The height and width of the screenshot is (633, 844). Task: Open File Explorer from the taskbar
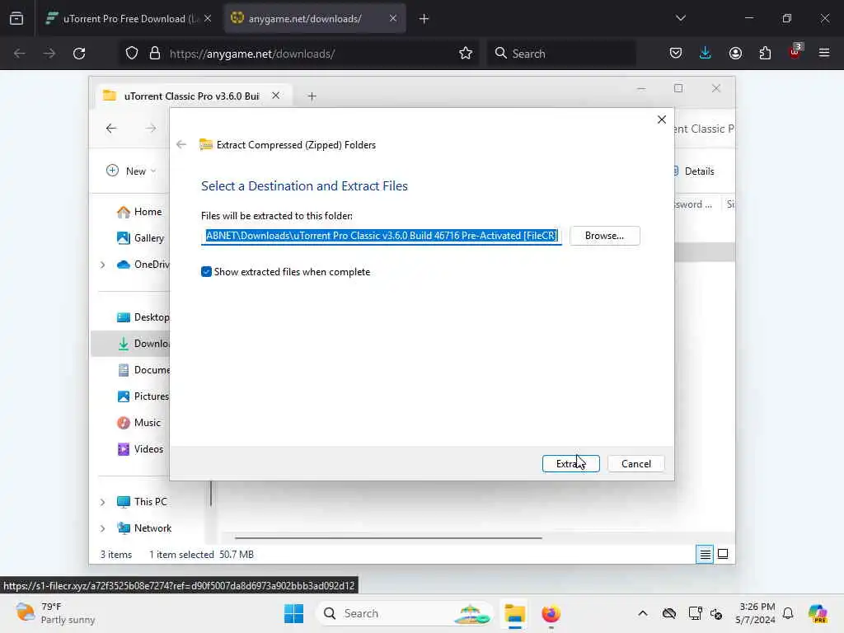pyautogui.click(x=514, y=613)
